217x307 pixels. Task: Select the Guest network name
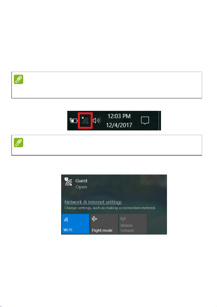81,181
